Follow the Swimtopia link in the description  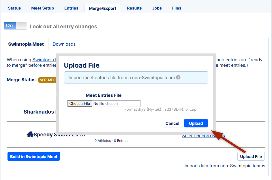click(x=44, y=60)
